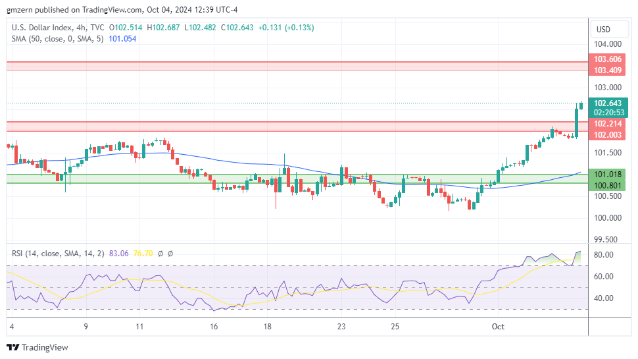Image resolution: width=638 pixels, height=359 pixels.
Task: Select the 103.606 resistance price label
Action: (608, 59)
